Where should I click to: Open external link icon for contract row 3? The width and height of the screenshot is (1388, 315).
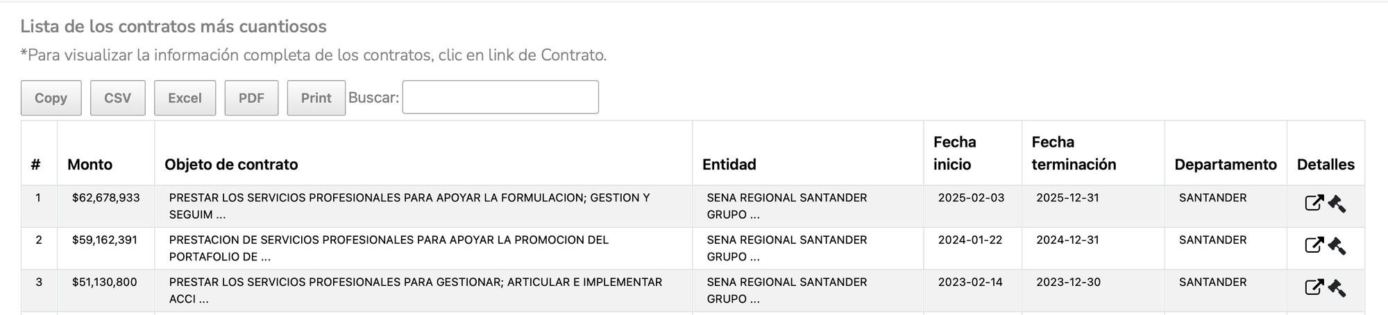(x=1314, y=287)
